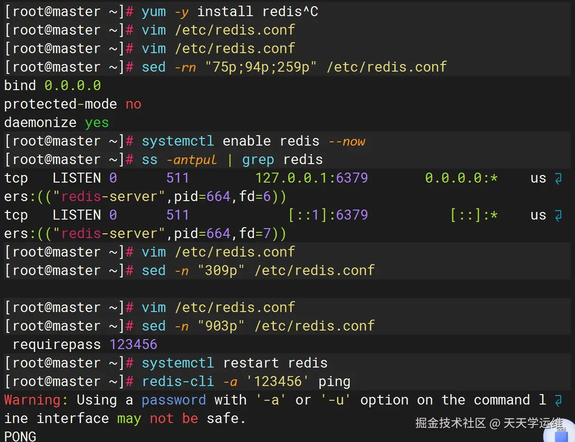
Task: Click the sed -n "309p" command line
Action: tap(258, 271)
